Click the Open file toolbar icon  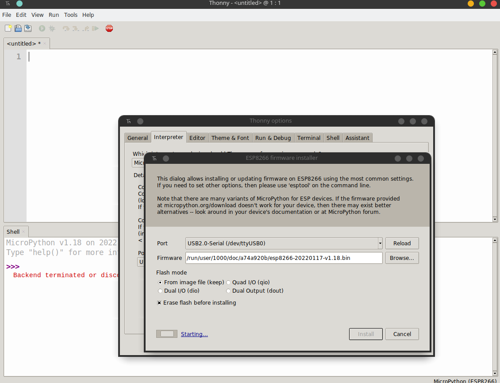coord(18,28)
